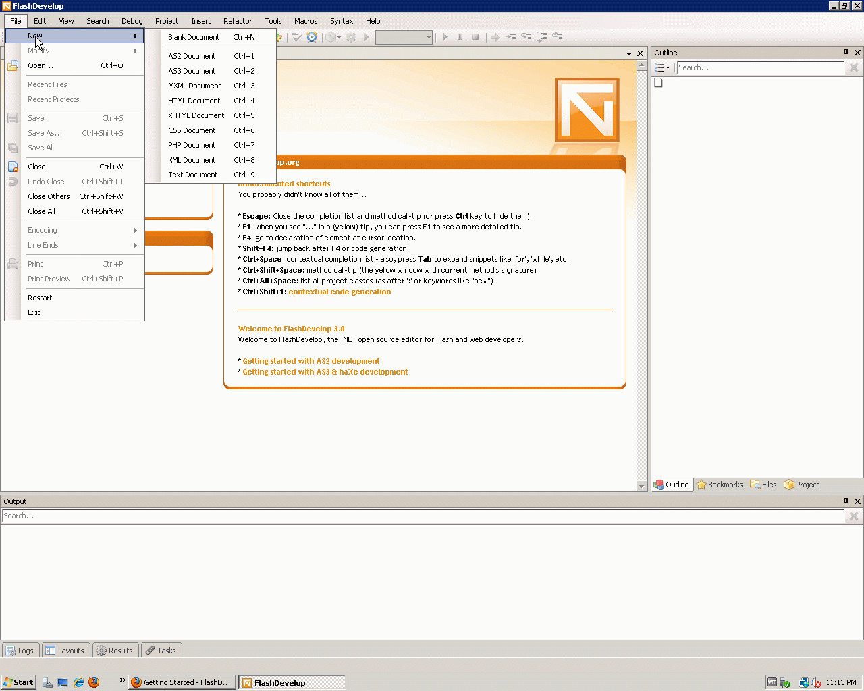The width and height of the screenshot is (864, 691).
Task: Click the debugger pause icon
Action: pyautogui.click(x=460, y=37)
